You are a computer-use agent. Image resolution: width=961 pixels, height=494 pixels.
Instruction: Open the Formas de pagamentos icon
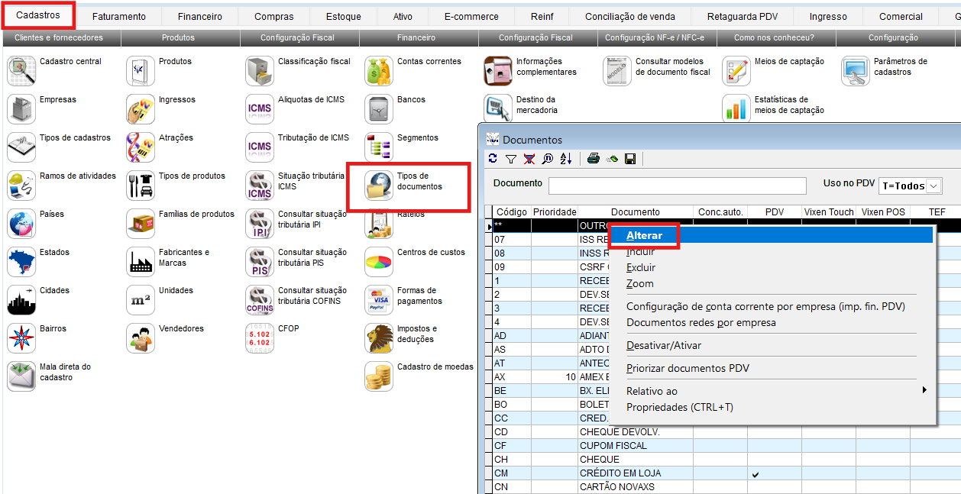pyautogui.click(x=379, y=300)
